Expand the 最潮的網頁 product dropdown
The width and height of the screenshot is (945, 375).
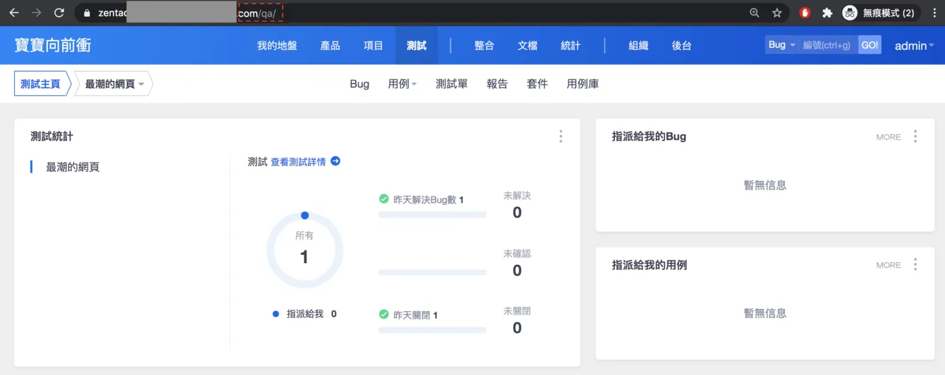(114, 84)
